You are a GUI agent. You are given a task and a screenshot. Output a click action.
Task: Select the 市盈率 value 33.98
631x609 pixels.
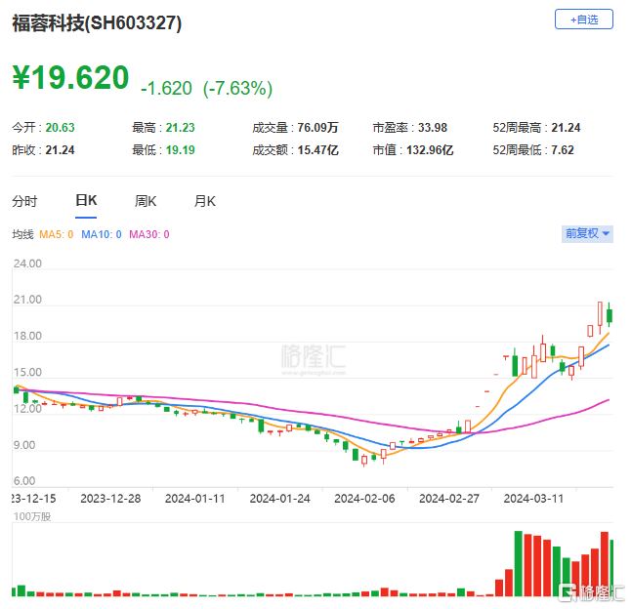[x=432, y=128]
